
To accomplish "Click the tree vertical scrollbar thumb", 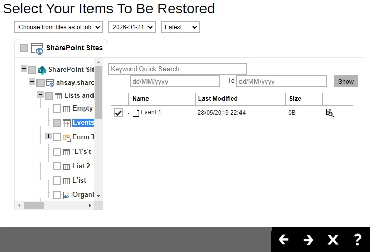I will click(98, 93).
